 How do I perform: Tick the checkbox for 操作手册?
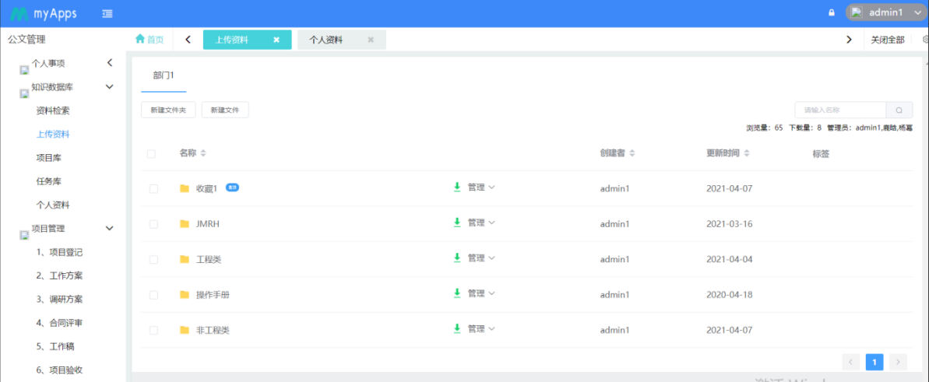(153, 295)
